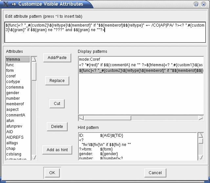Click the gender: ${gender} hint pattern line

(x=98, y=154)
